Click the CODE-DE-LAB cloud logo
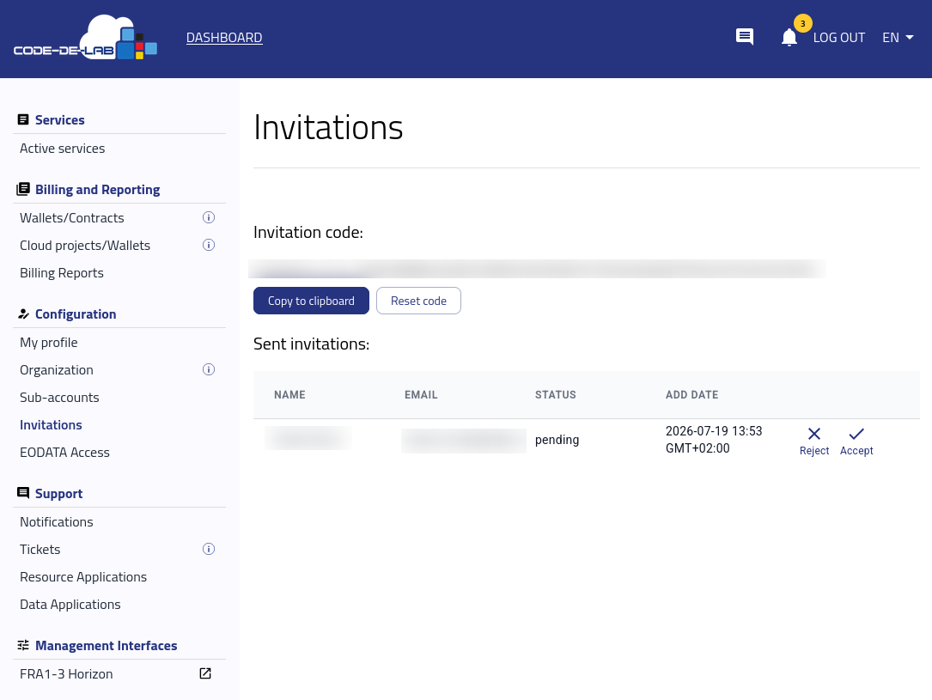The width and height of the screenshot is (932, 700). [x=85, y=38]
